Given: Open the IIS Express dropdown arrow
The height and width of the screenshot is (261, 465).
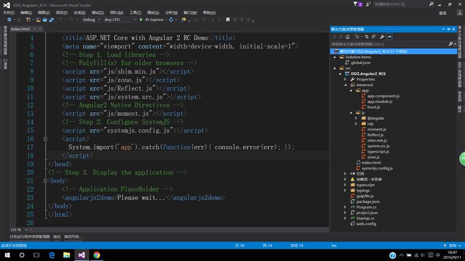Looking at the screenshot, I should click(166, 19).
